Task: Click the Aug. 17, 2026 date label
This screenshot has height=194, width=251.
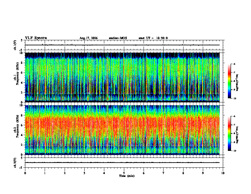Action: 88,38
